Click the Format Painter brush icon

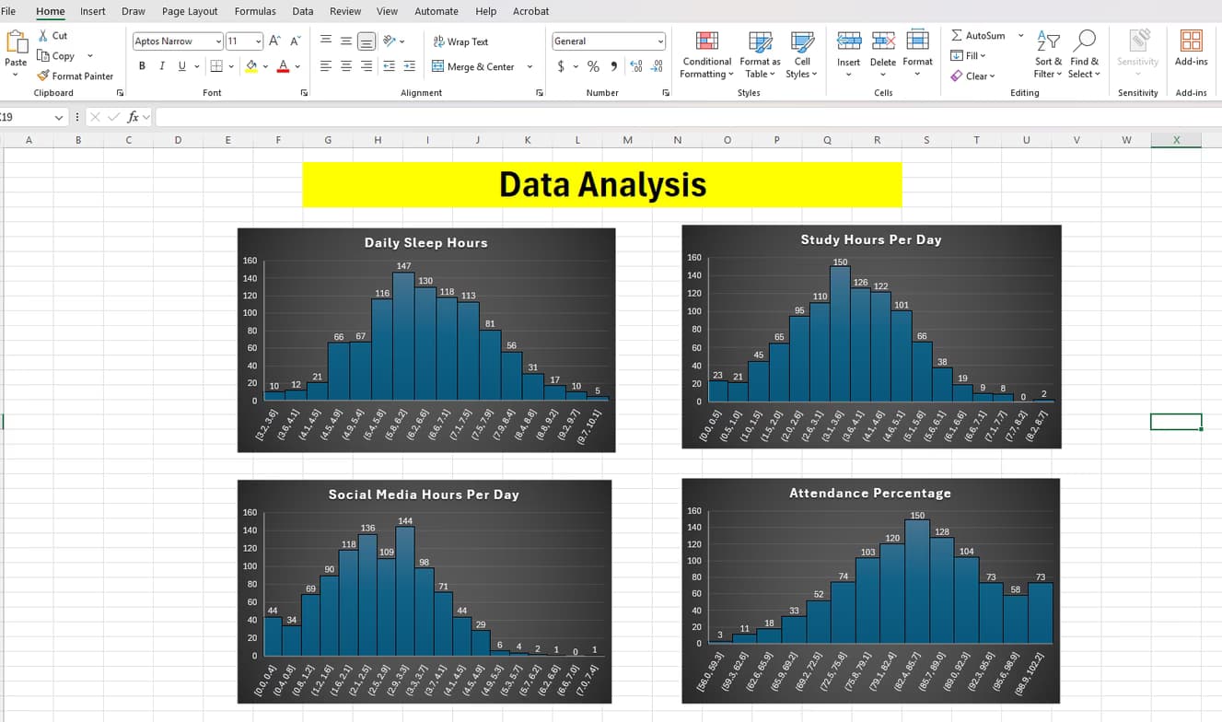pos(43,76)
